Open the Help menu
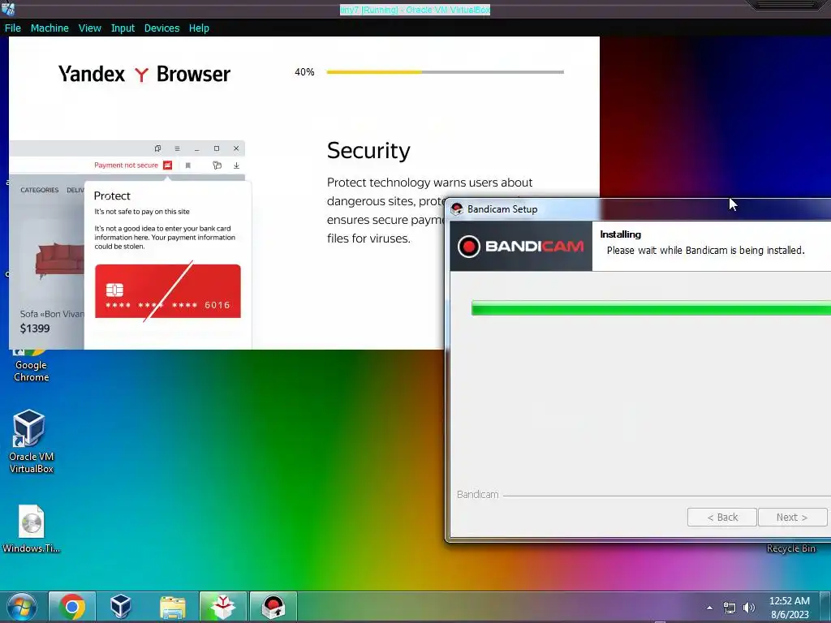 coord(199,28)
